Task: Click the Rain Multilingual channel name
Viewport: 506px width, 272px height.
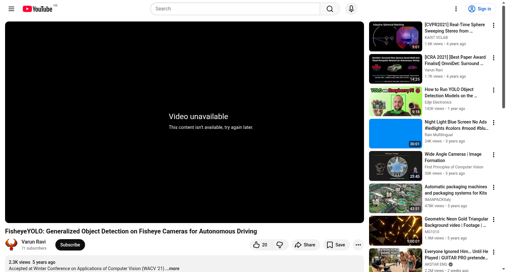Action: (x=439, y=135)
